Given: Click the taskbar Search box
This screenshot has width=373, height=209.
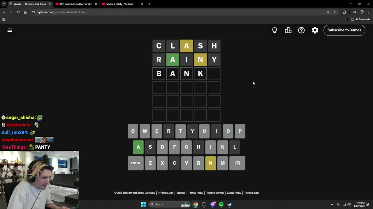Looking at the screenshot, I should point(170,204).
